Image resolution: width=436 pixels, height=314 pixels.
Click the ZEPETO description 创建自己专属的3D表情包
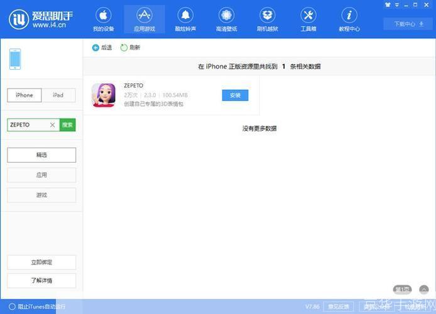pyautogui.click(x=153, y=104)
